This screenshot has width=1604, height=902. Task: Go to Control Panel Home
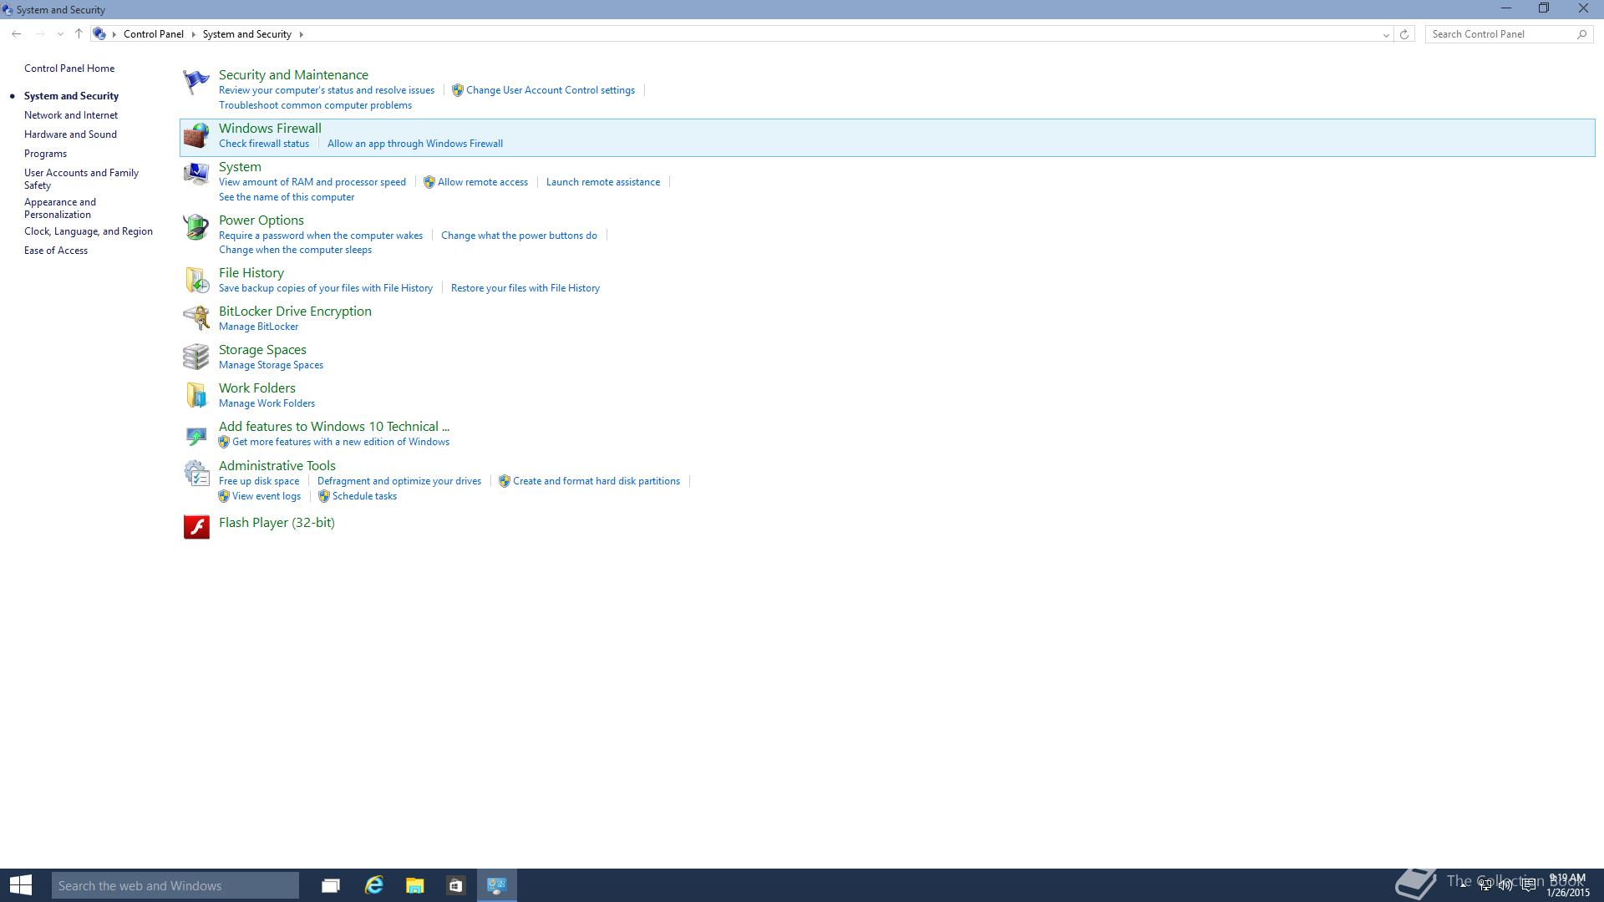click(x=69, y=68)
